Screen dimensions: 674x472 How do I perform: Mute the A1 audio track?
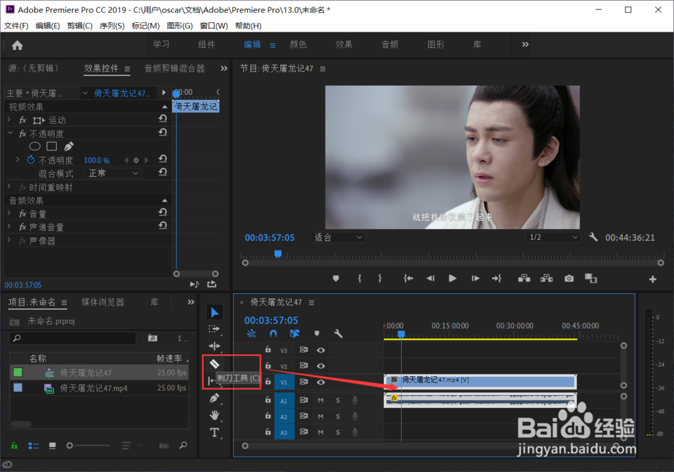click(x=321, y=401)
